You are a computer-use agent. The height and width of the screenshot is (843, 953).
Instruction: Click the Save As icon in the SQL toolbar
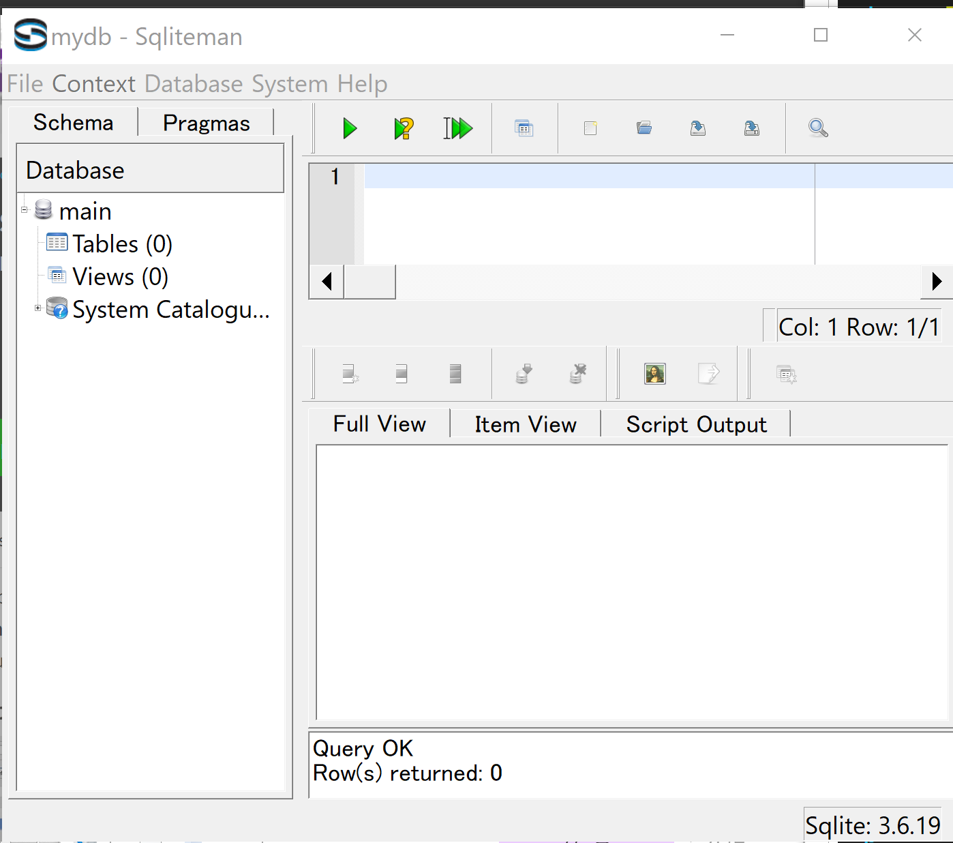pos(752,128)
